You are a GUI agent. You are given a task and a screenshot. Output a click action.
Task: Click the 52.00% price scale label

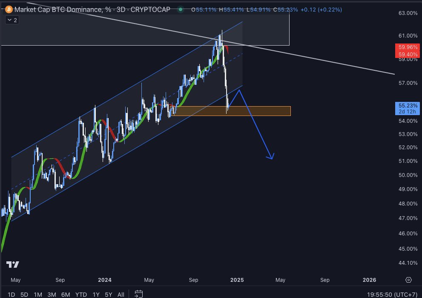[408, 148]
